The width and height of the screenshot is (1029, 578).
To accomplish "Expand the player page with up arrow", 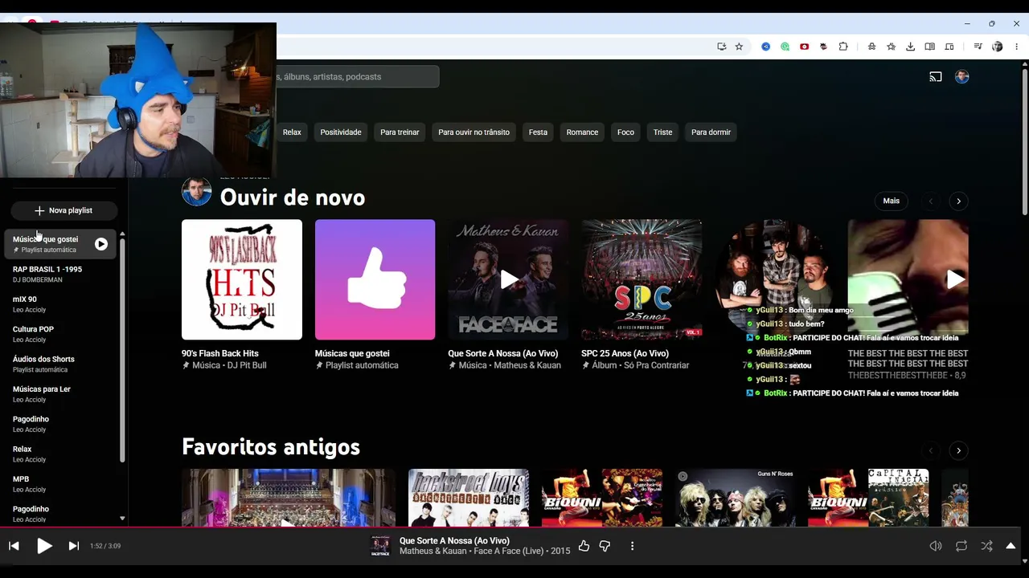I will 1011,546.
